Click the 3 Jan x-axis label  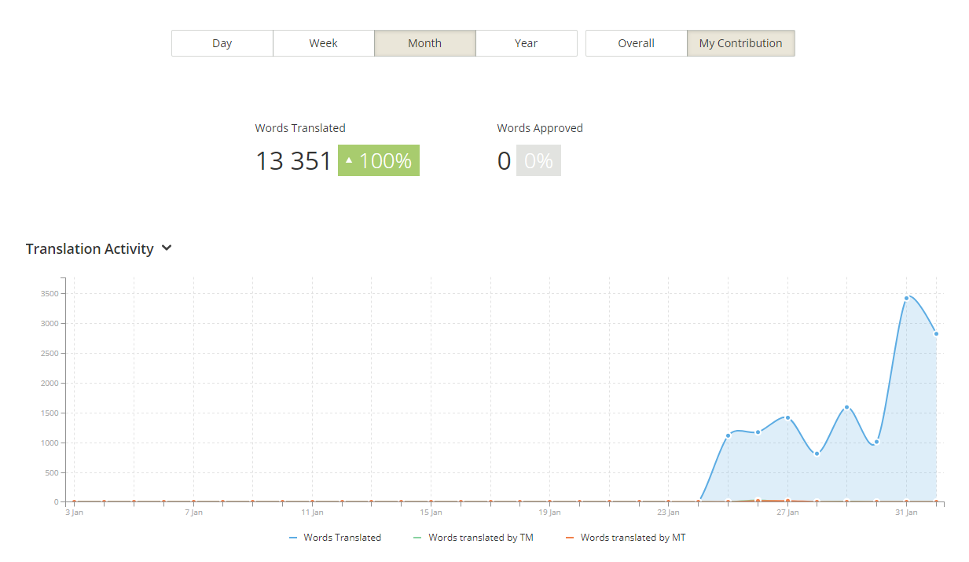(74, 512)
